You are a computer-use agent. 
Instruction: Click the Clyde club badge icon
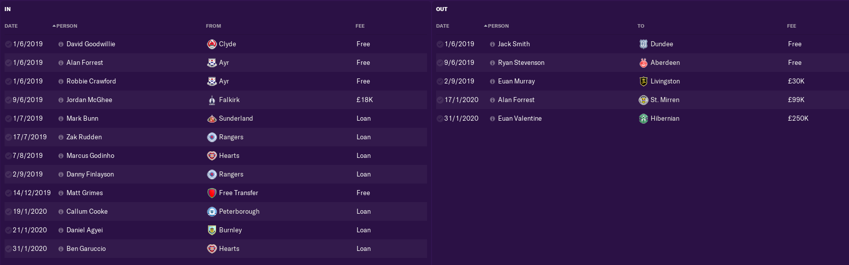212,44
